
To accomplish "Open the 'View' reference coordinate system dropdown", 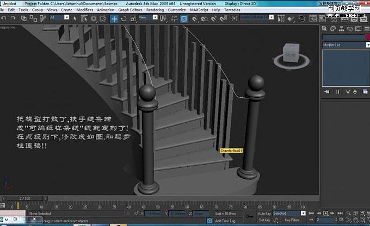I will [x=155, y=17].
